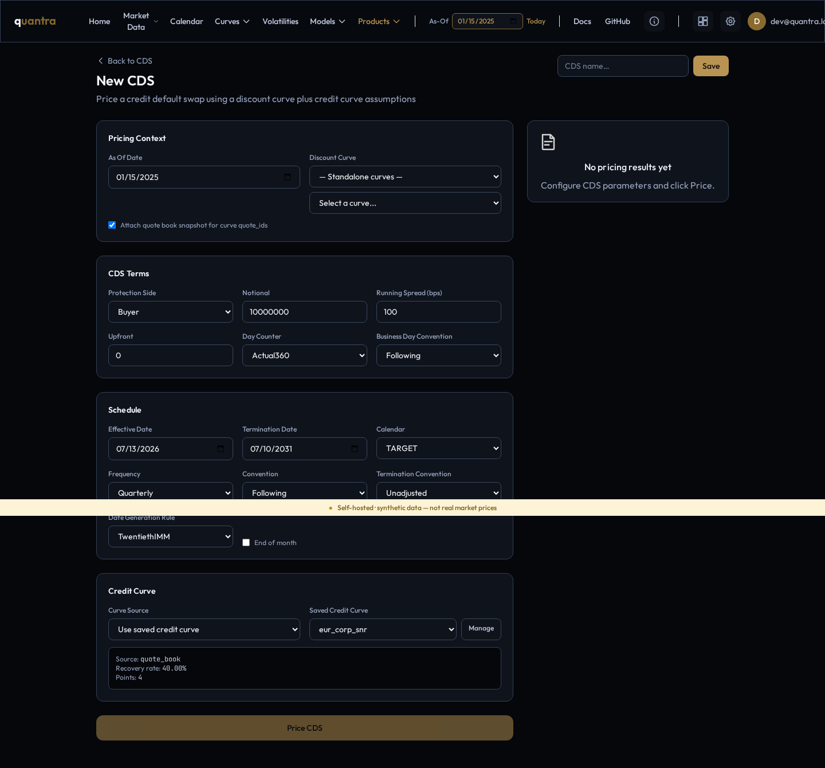Open the info circle icon in navbar
The height and width of the screenshot is (768, 825).
(x=654, y=21)
